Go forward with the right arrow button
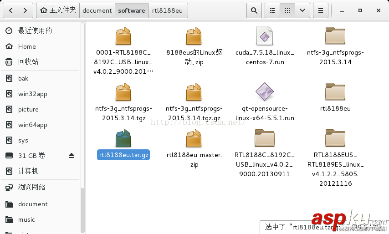 (26, 10)
